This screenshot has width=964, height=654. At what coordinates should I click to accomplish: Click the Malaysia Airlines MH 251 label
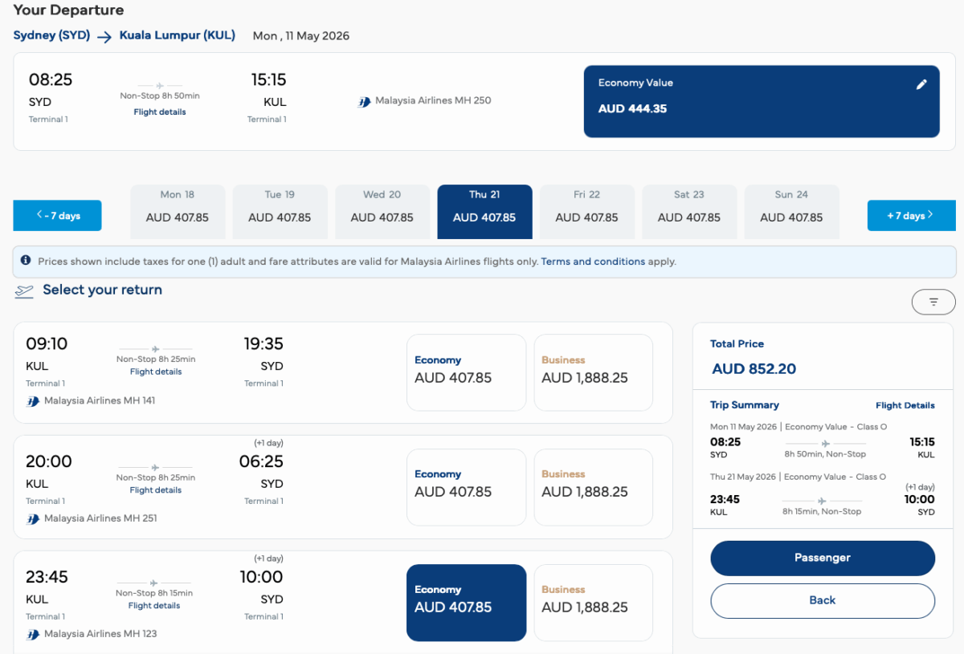point(100,518)
